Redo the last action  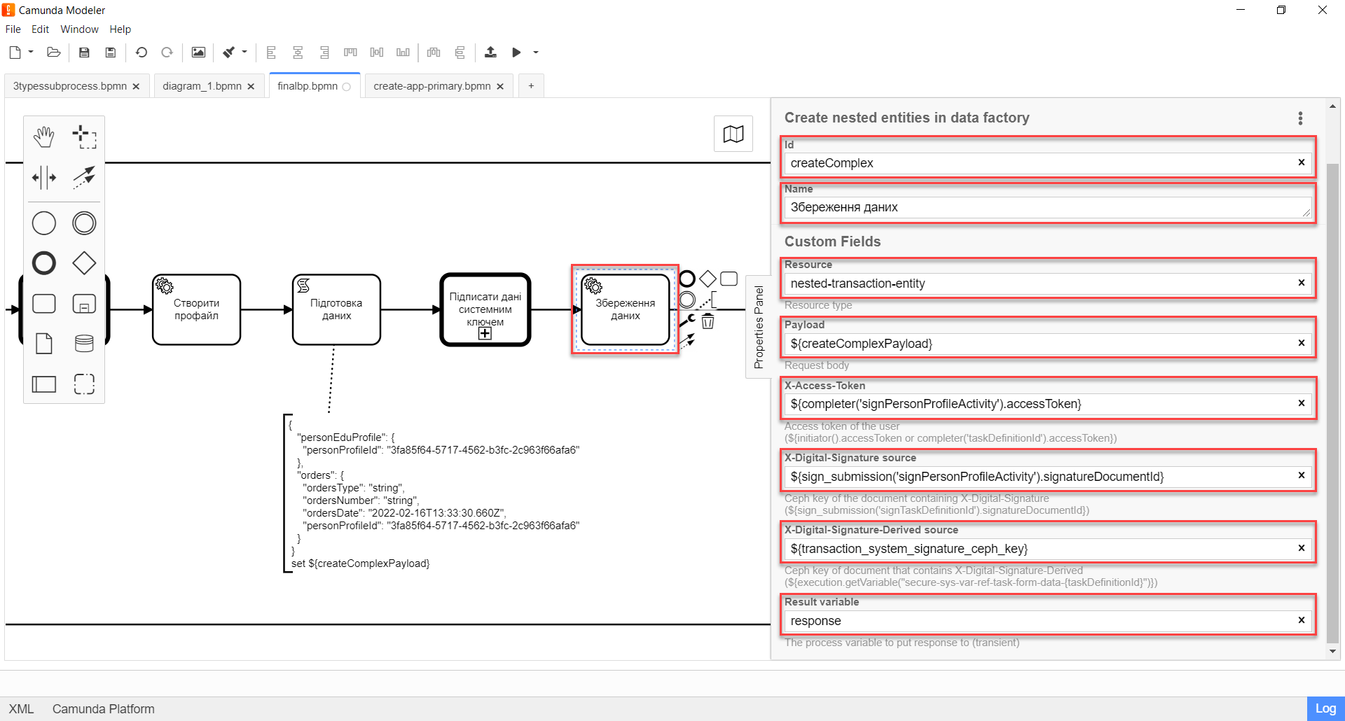[167, 52]
